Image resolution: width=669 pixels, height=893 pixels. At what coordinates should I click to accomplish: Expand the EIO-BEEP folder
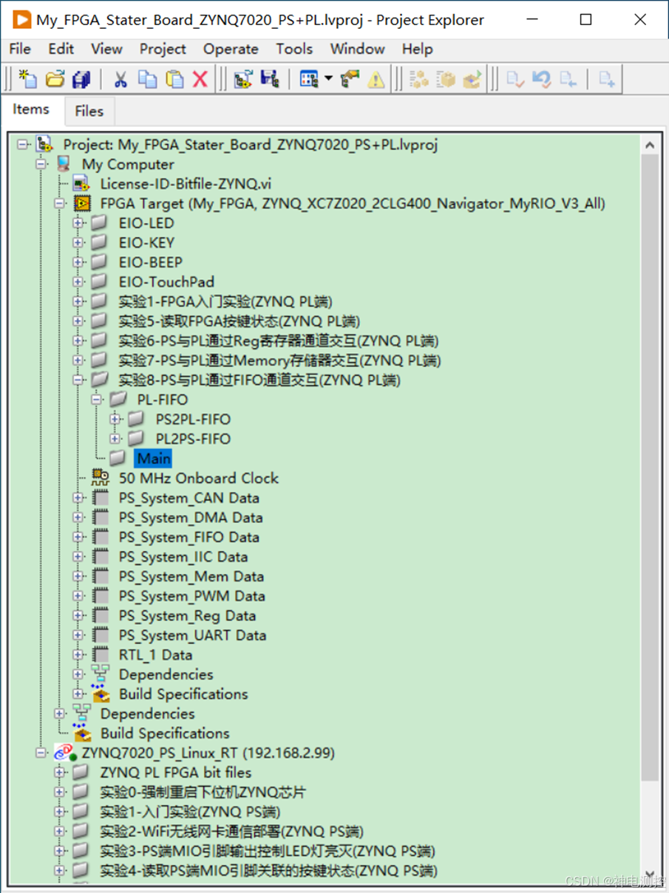pyautogui.click(x=78, y=262)
